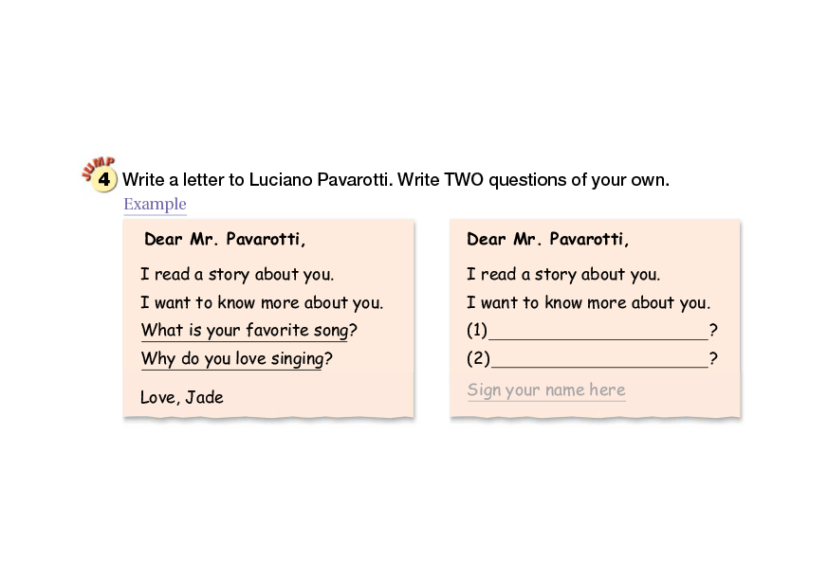
Task: Select the greeting in the right-hand letter
Action: (547, 240)
